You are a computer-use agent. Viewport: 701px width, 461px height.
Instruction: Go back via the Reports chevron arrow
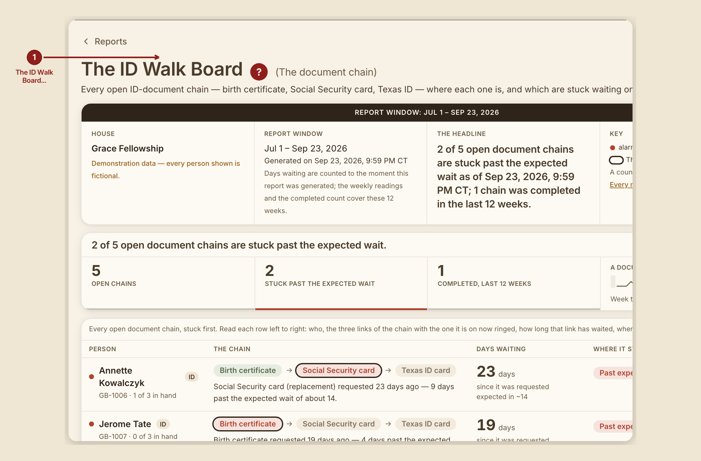pyautogui.click(x=86, y=41)
